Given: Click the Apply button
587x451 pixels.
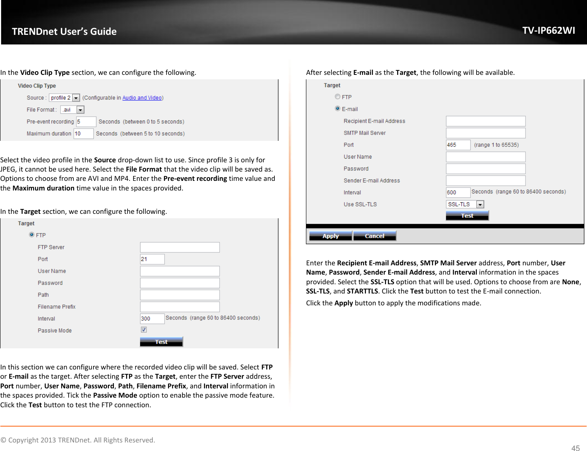Looking at the screenshot, I should (330, 236).
